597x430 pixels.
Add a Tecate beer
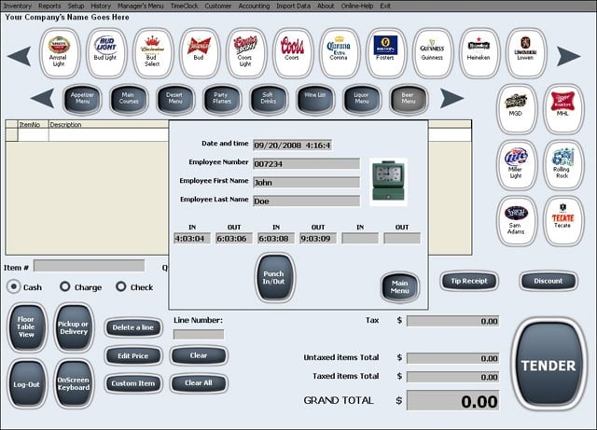coord(563,221)
